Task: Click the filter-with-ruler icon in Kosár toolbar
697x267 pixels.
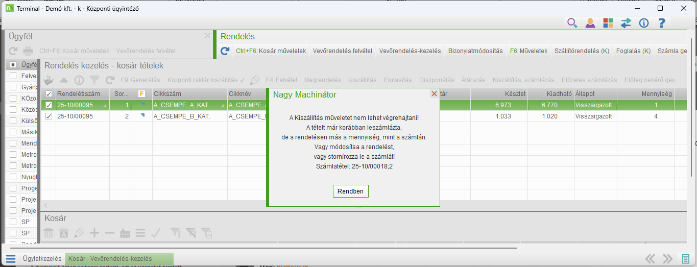Action: tap(176, 233)
